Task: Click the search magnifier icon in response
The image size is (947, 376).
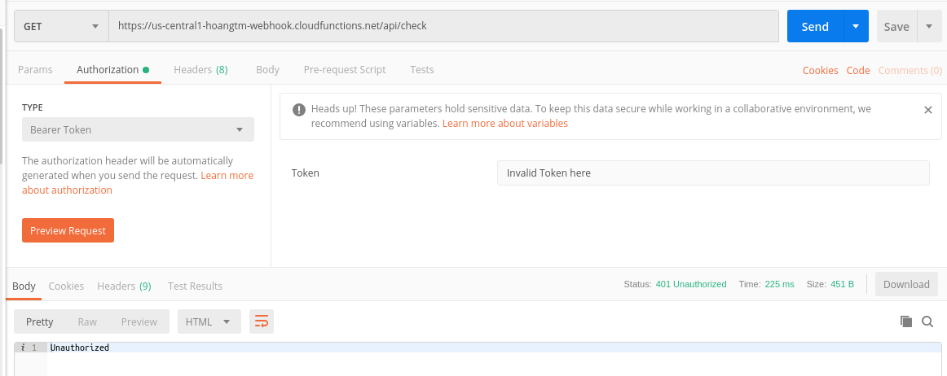Action: (x=927, y=321)
